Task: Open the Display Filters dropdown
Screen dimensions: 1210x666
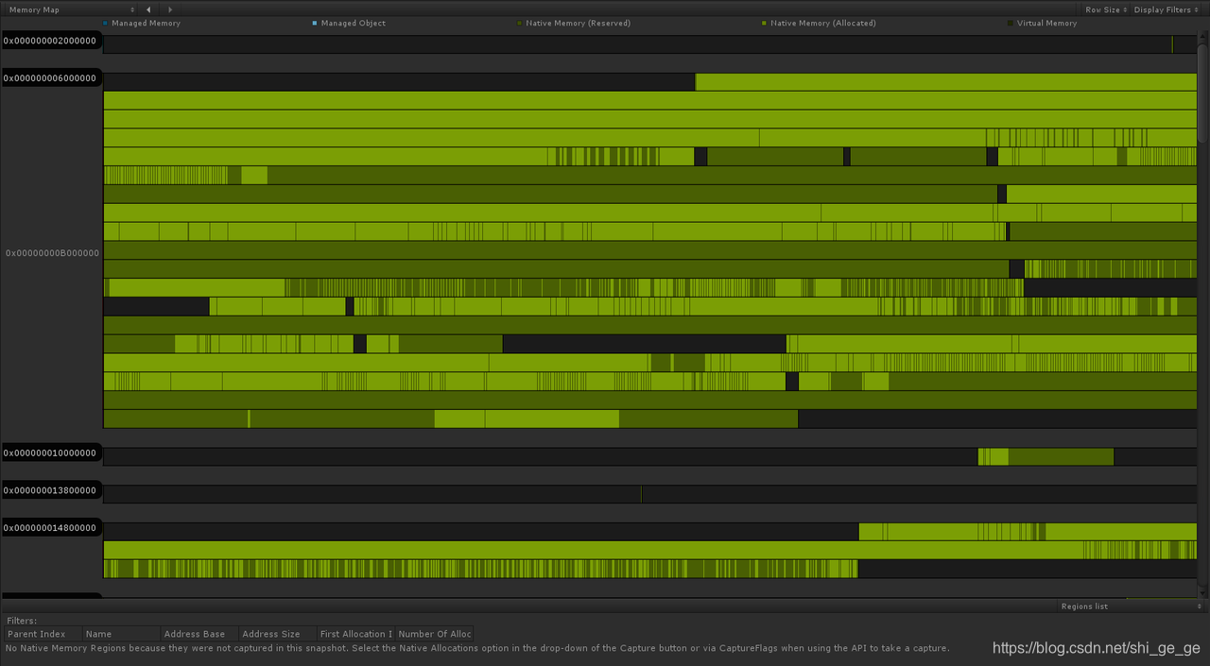Action: click(x=1166, y=9)
